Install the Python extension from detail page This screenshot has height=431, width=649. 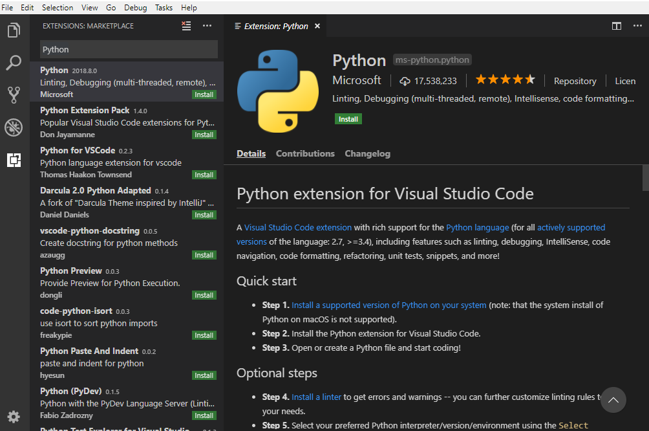tap(348, 119)
